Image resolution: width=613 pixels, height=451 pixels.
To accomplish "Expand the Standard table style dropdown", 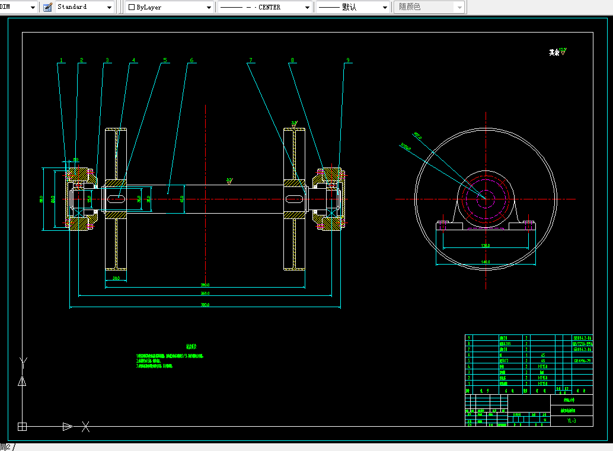I will point(109,7).
